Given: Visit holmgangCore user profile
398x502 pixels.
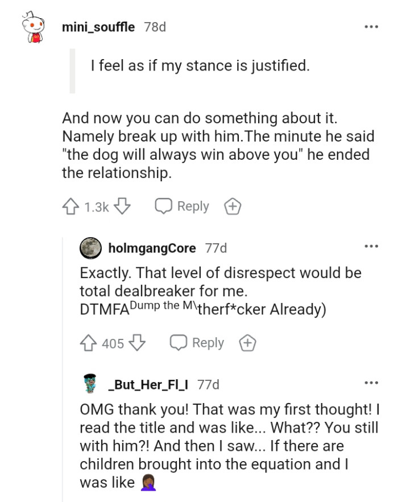Looking at the screenshot, I should (151, 248).
